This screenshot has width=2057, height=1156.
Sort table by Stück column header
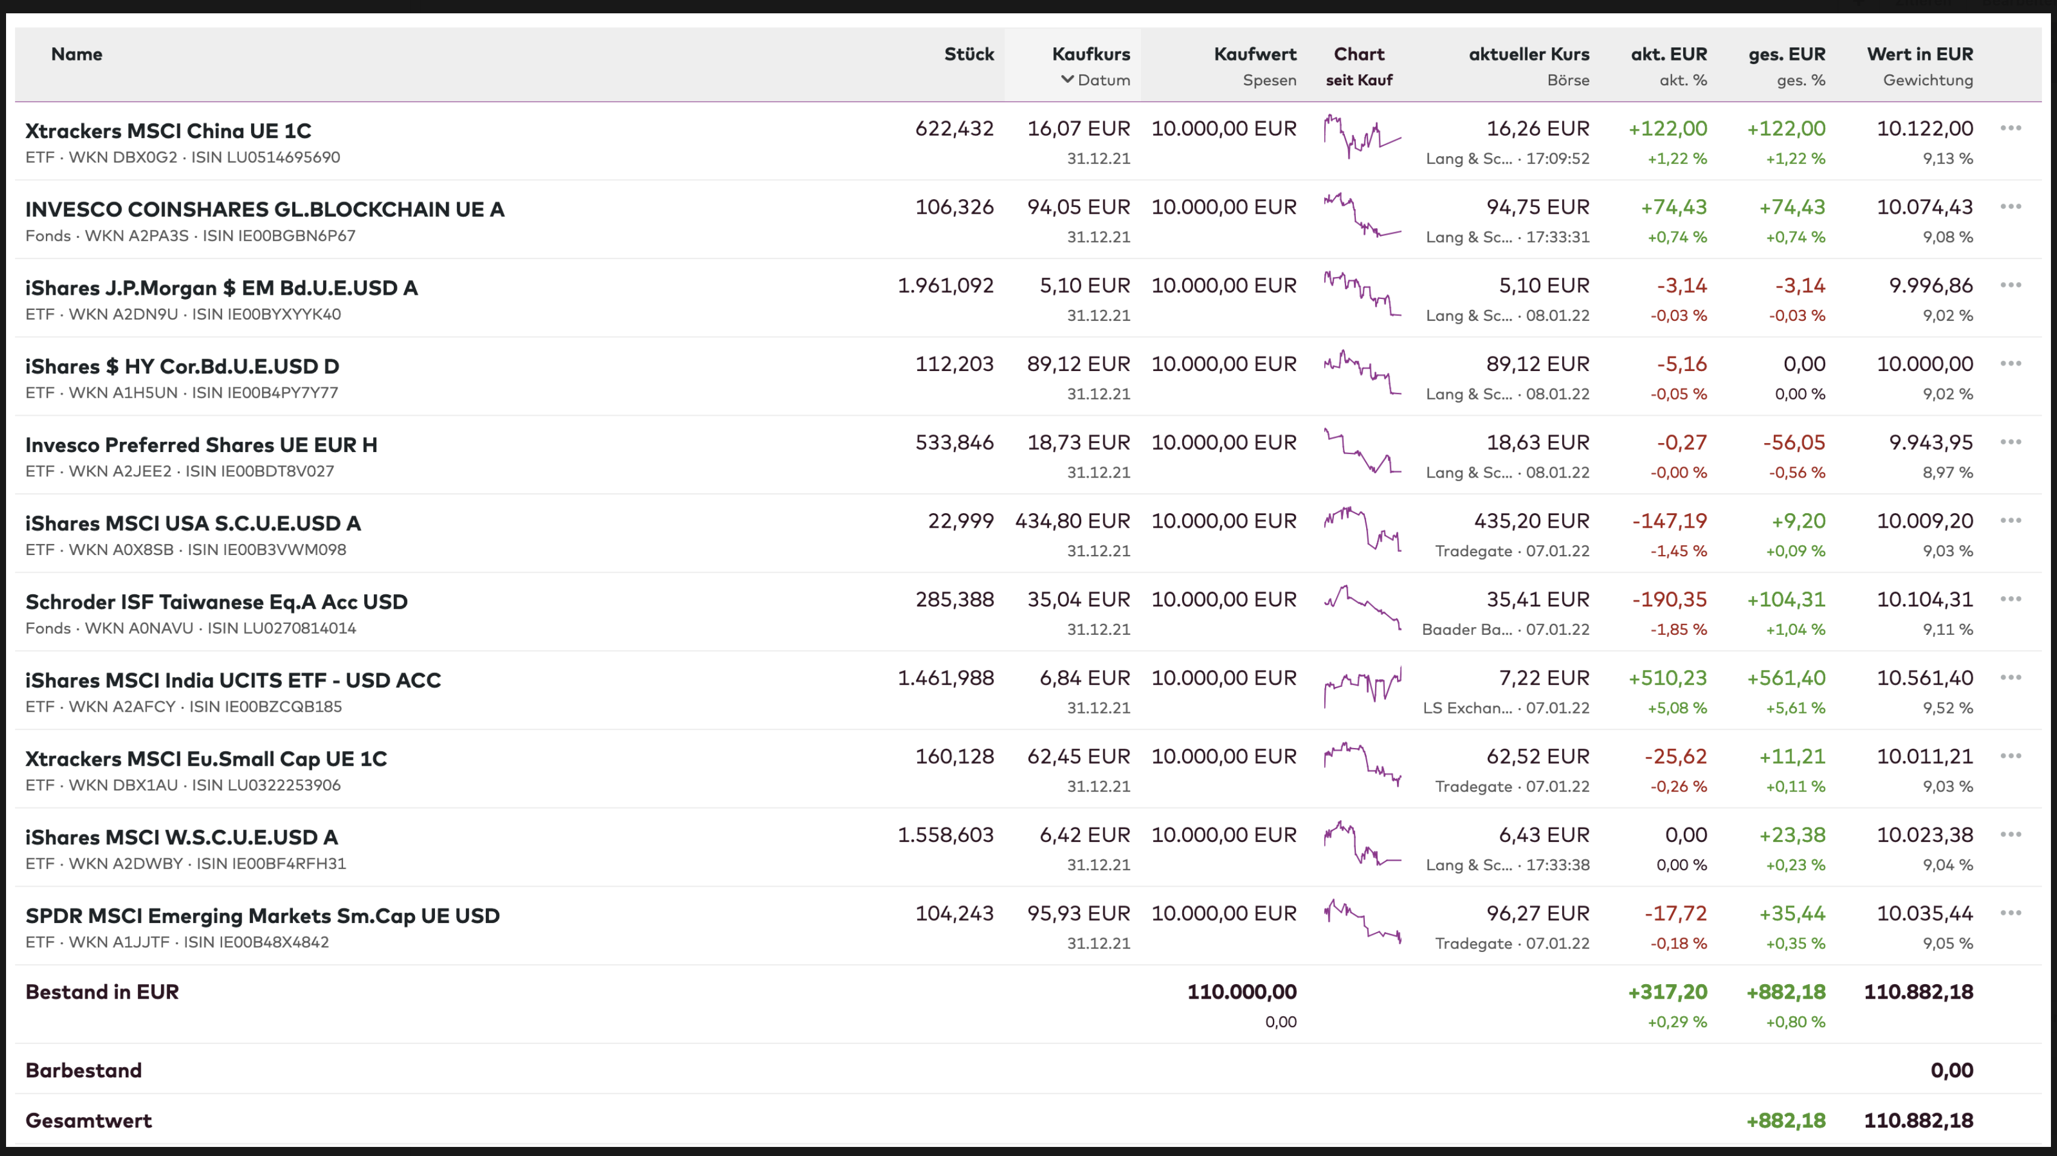(x=969, y=54)
